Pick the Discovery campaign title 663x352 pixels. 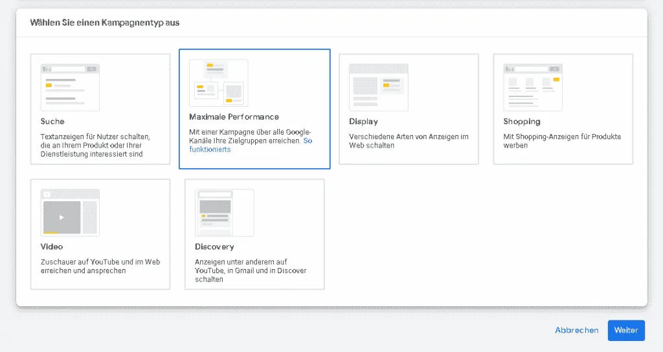pos(214,247)
